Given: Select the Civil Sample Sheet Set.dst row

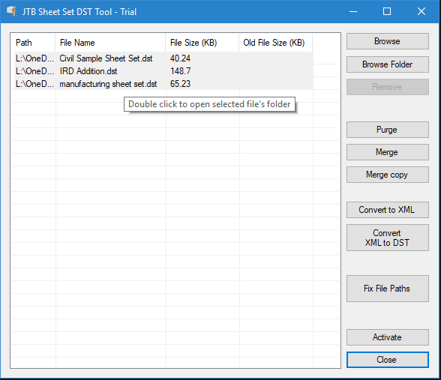Looking at the screenshot, I should coord(163,58).
